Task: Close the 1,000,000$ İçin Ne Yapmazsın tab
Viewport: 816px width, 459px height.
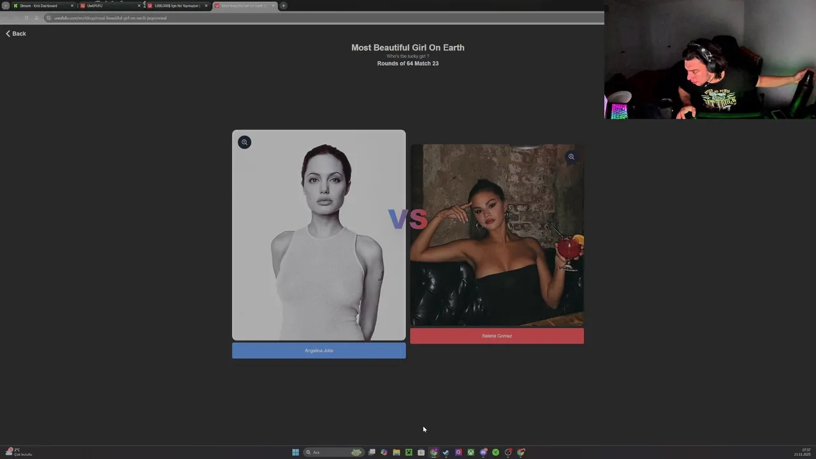Action: tap(206, 6)
